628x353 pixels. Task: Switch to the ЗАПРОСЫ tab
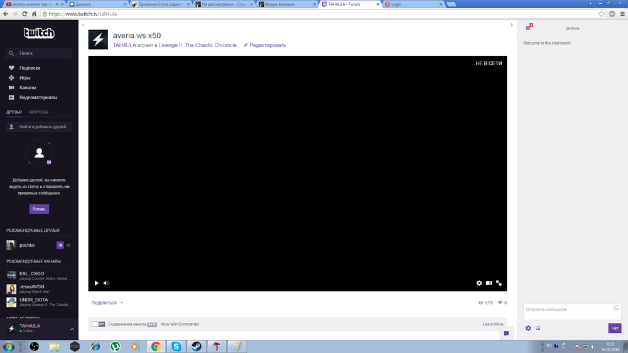(x=38, y=112)
